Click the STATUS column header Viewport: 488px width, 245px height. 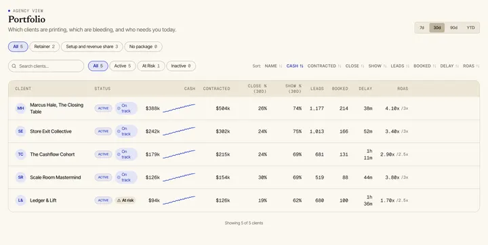[x=102, y=89]
